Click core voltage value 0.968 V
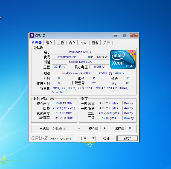Viewport: 171px width, 169px height. (99, 67)
